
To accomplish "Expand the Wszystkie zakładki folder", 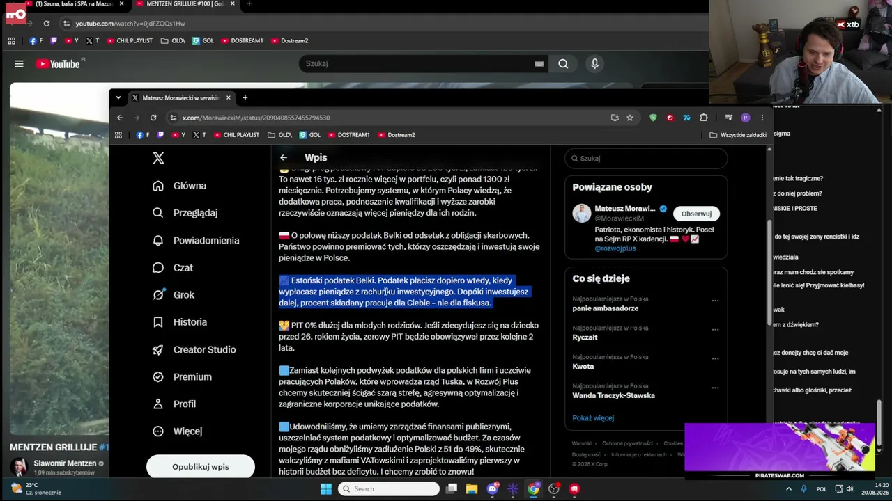I will 738,135.
